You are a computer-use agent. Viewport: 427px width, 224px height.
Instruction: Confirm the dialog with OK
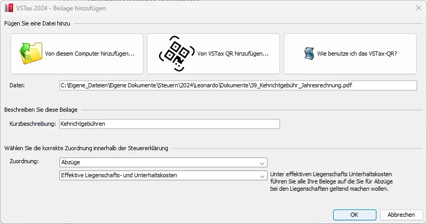click(355, 215)
